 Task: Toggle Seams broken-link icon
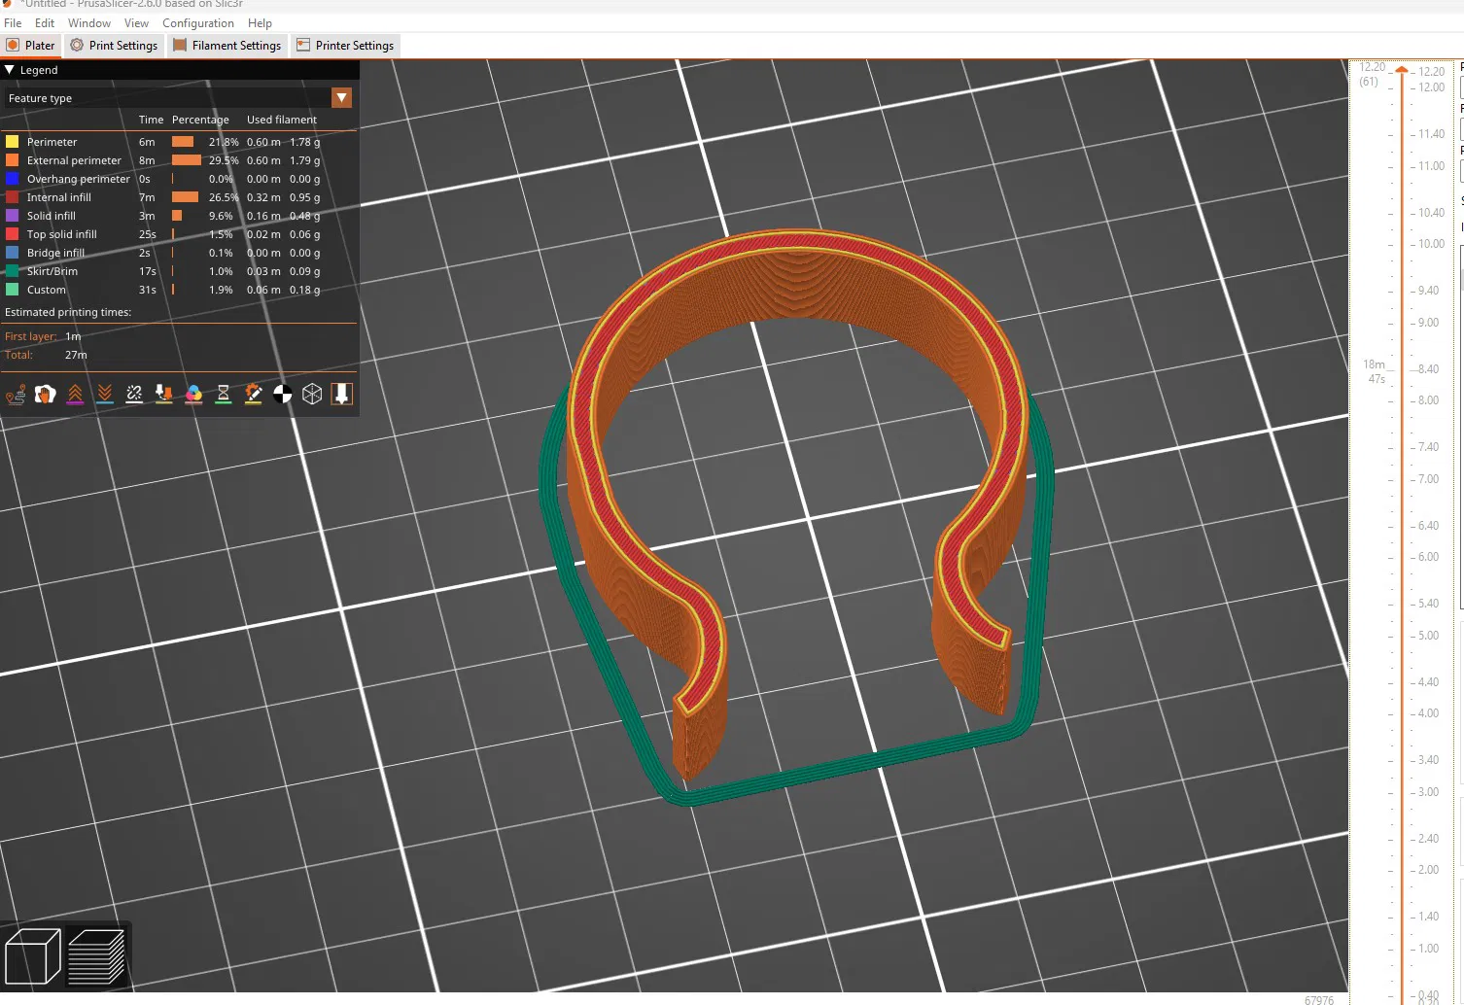click(x=134, y=394)
